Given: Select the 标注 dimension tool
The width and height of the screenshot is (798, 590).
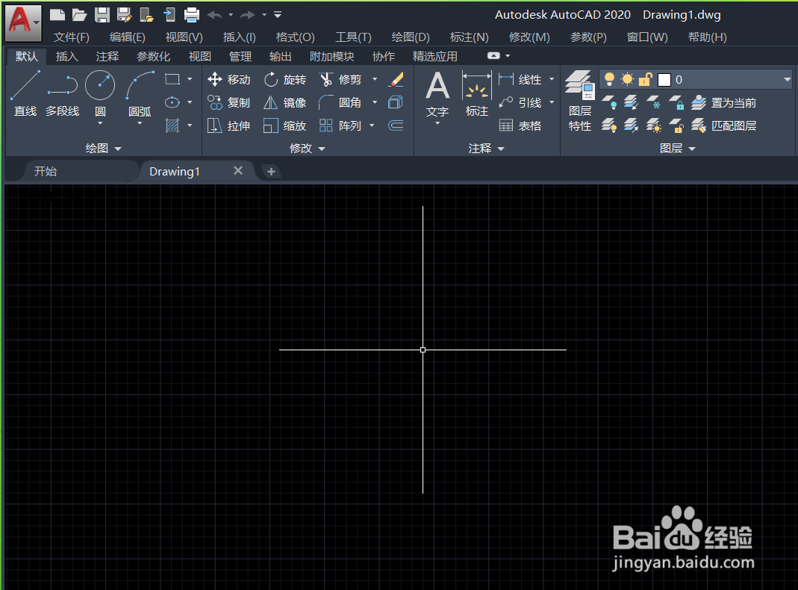Looking at the screenshot, I should [x=477, y=95].
